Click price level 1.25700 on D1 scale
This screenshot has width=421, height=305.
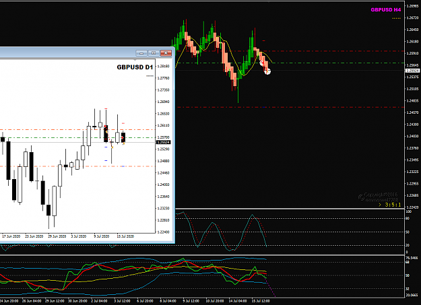(x=163, y=137)
